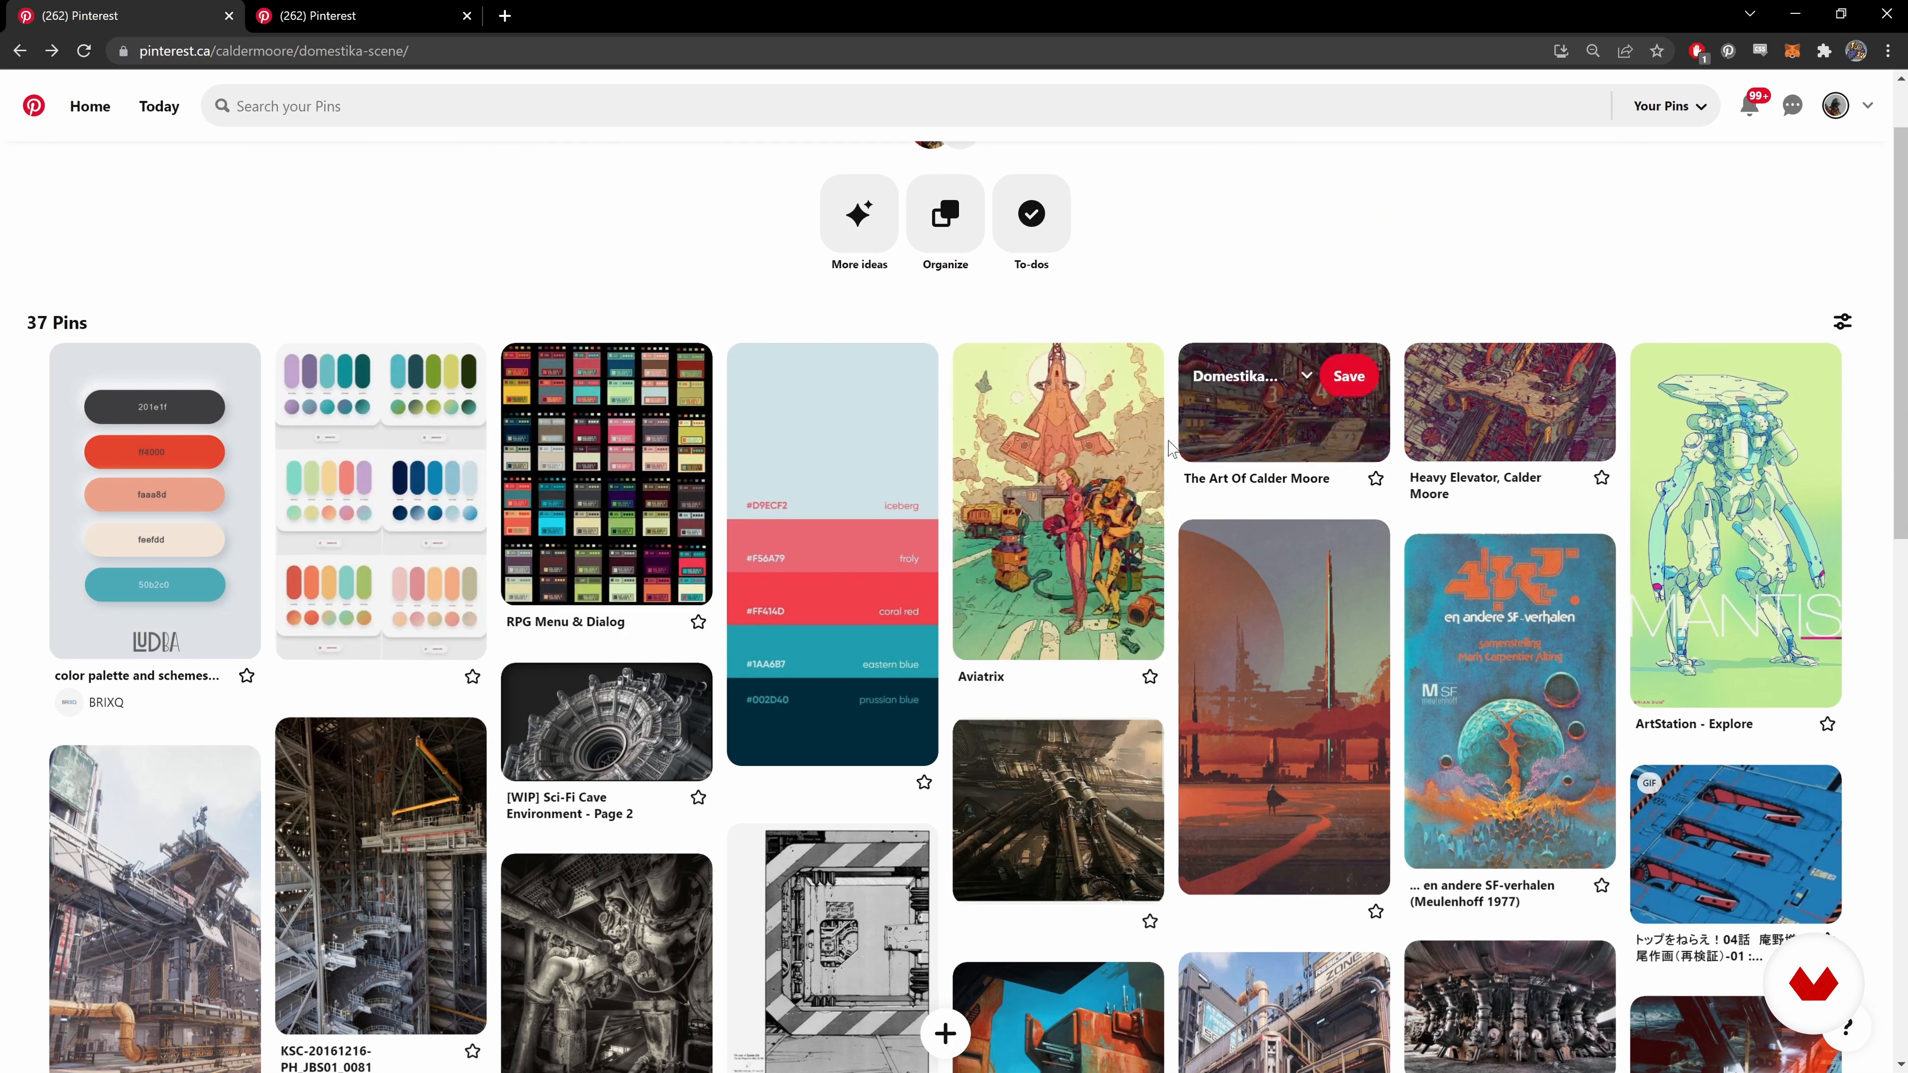This screenshot has width=1908, height=1073.
Task: Favorite the en andere SF-verhalen pin
Action: coord(1601,885)
